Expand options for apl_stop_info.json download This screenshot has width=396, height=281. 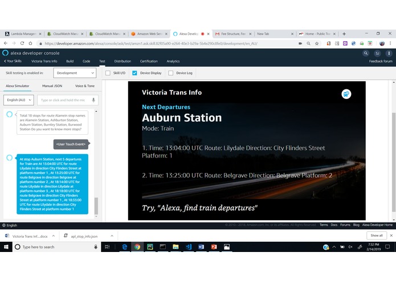pyautogui.click(x=112, y=236)
